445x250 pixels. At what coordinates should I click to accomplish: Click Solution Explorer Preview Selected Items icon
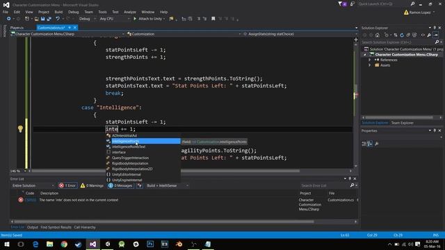436,35
